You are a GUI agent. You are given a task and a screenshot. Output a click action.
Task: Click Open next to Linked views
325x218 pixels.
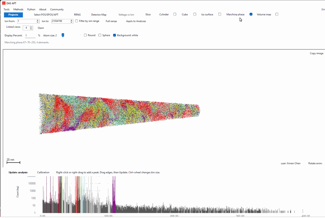(41, 28)
